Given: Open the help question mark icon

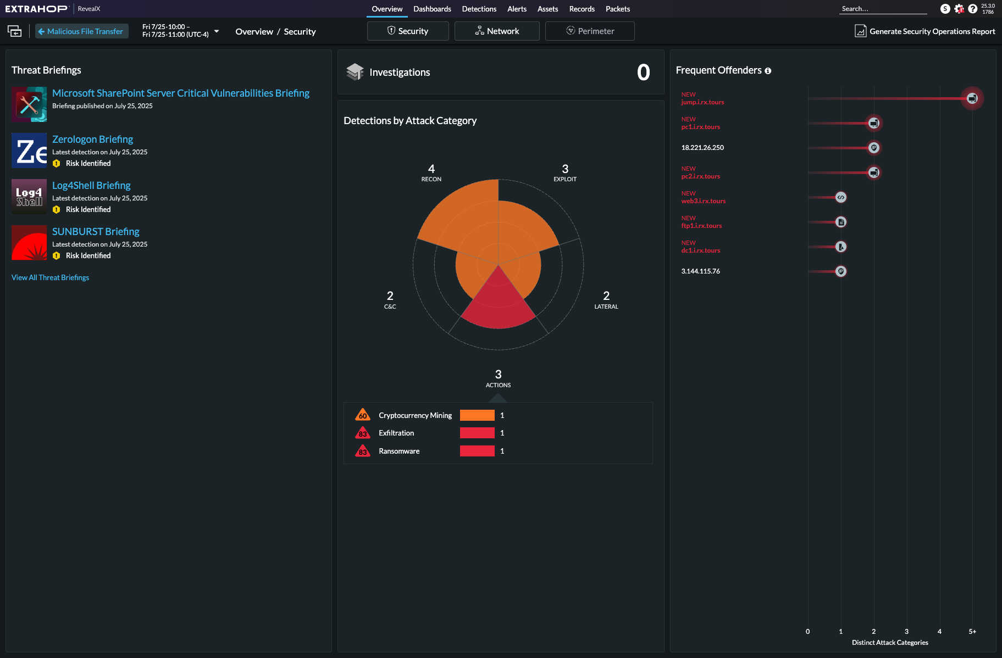Looking at the screenshot, I should pos(973,9).
